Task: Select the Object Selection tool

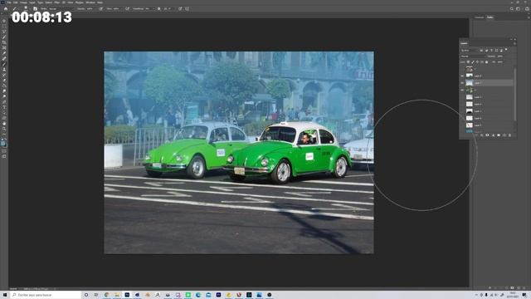Action: coord(4,37)
